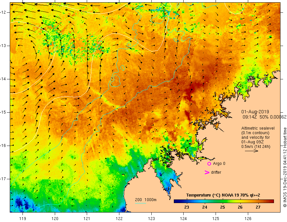Click the color bar label 26
The image size is (287, 222).
click(x=240, y=207)
